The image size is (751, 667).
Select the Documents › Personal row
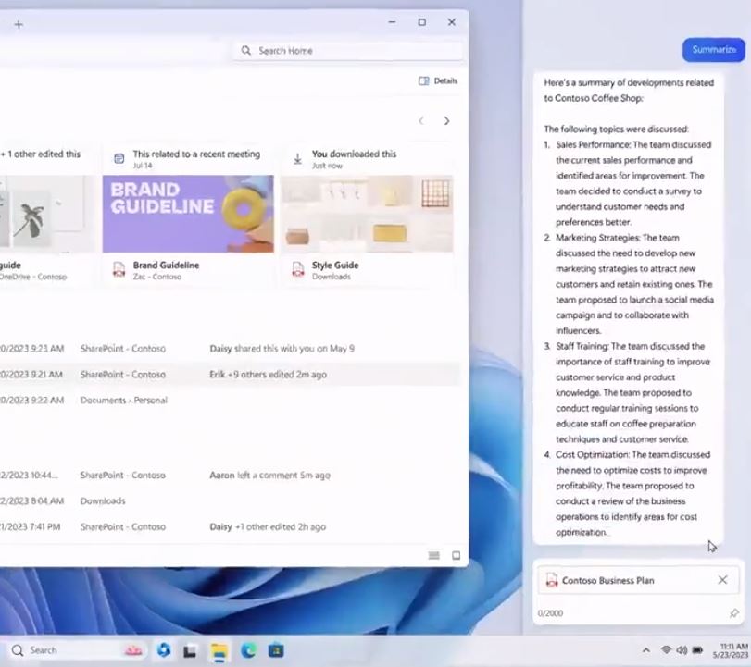(230, 400)
